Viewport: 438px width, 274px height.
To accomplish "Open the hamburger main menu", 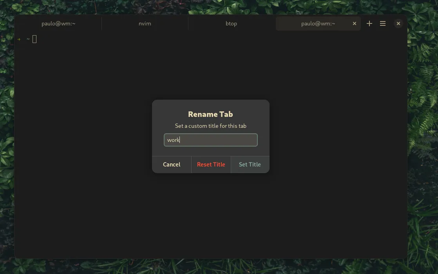I will pyautogui.click(x=383, y=23).
